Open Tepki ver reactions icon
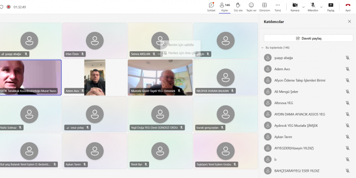 251,6
